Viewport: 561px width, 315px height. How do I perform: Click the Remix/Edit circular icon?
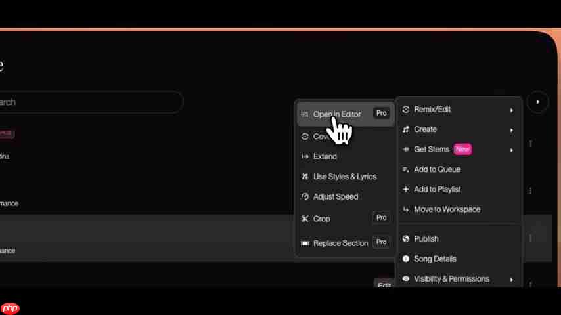[406, 110]
